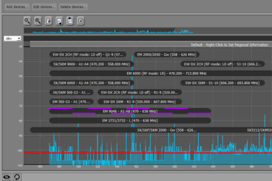Select EM 2000/2050 Gw device bar
The width and height of the screenshot is (272, 181).
pyautogui.click(x=167, y=55)
